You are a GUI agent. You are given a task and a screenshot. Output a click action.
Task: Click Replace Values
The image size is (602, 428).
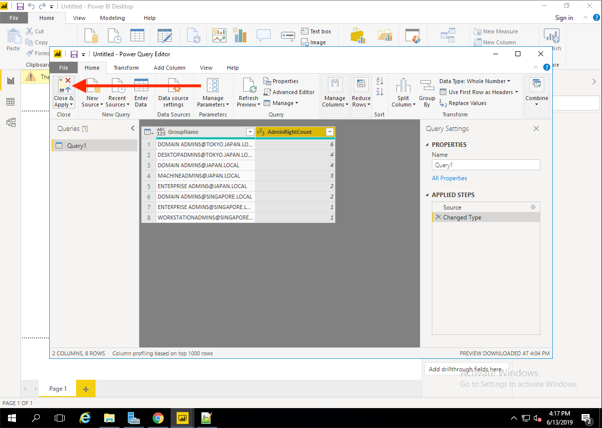(x=463, y=103)
